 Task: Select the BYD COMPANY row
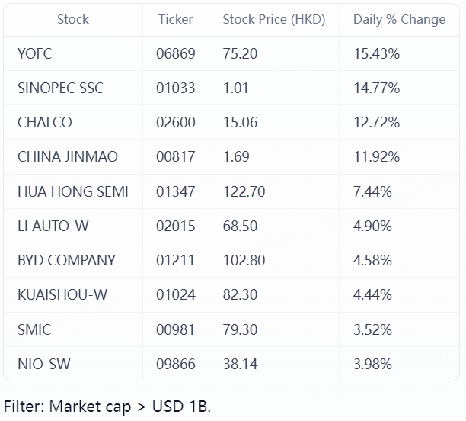[66, 260]
